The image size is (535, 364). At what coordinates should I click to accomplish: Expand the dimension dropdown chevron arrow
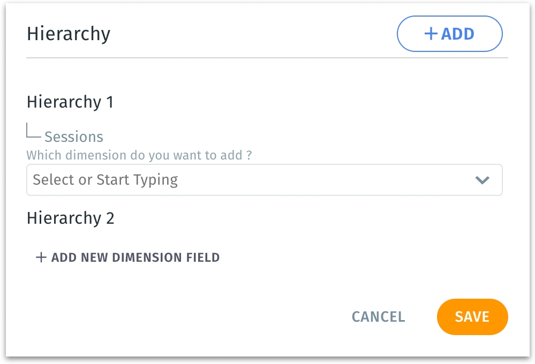[x=483, y=180]
